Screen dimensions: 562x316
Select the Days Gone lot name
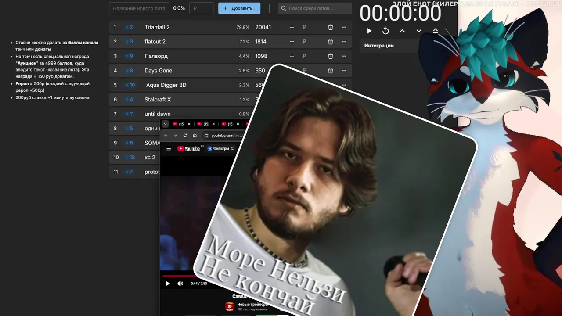159,71
